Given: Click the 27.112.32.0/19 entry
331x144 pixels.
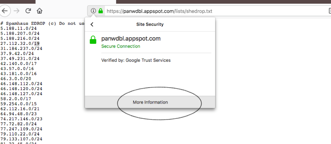Looking at the screenshot, I should pos(20,43).
